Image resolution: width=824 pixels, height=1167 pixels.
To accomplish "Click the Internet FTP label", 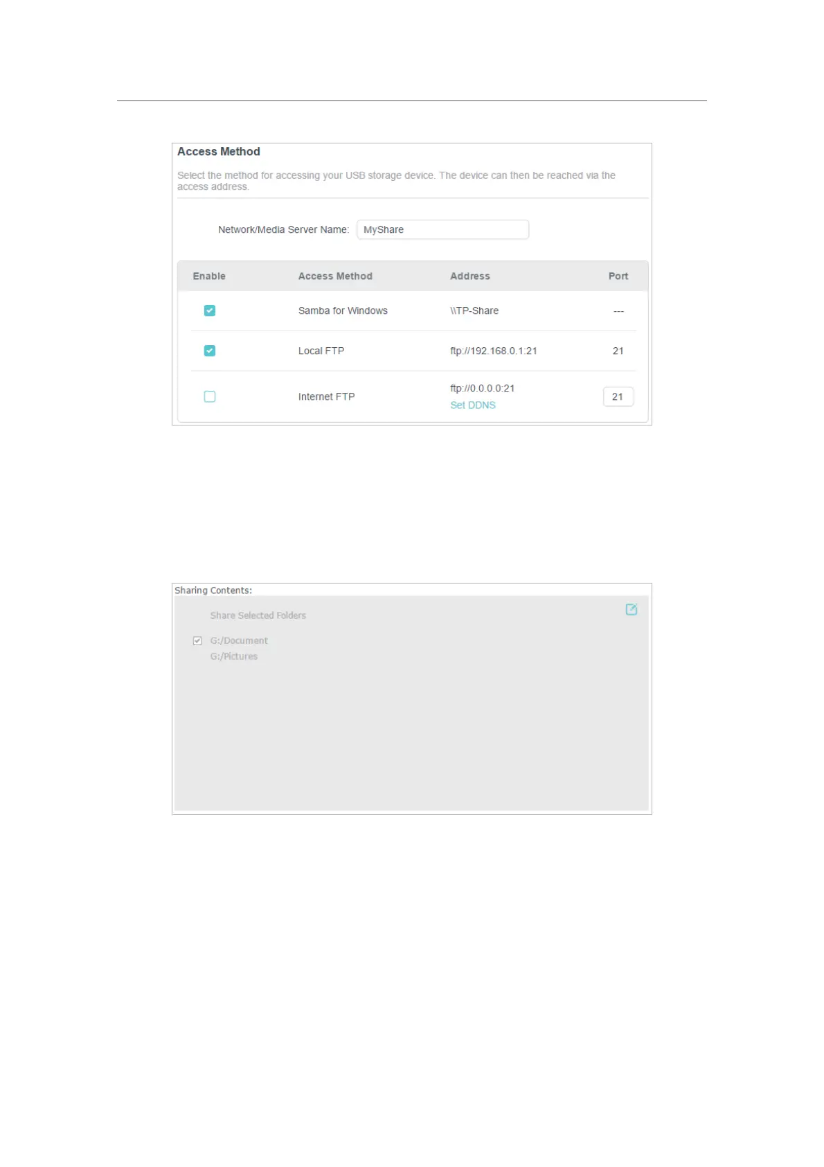I will tap(327, 396).
